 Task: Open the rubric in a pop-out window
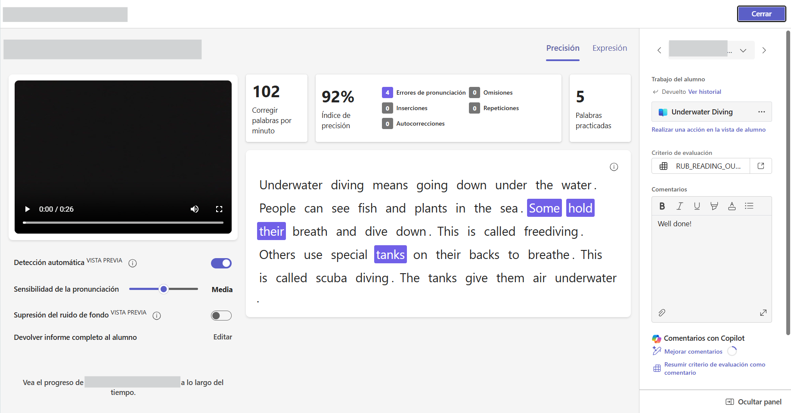(761, 166)
